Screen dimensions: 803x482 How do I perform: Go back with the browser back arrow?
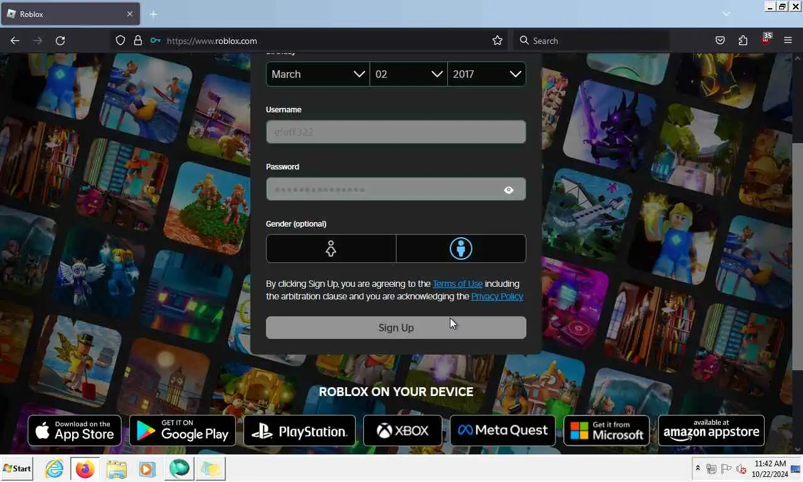click(x=15, y=41)
